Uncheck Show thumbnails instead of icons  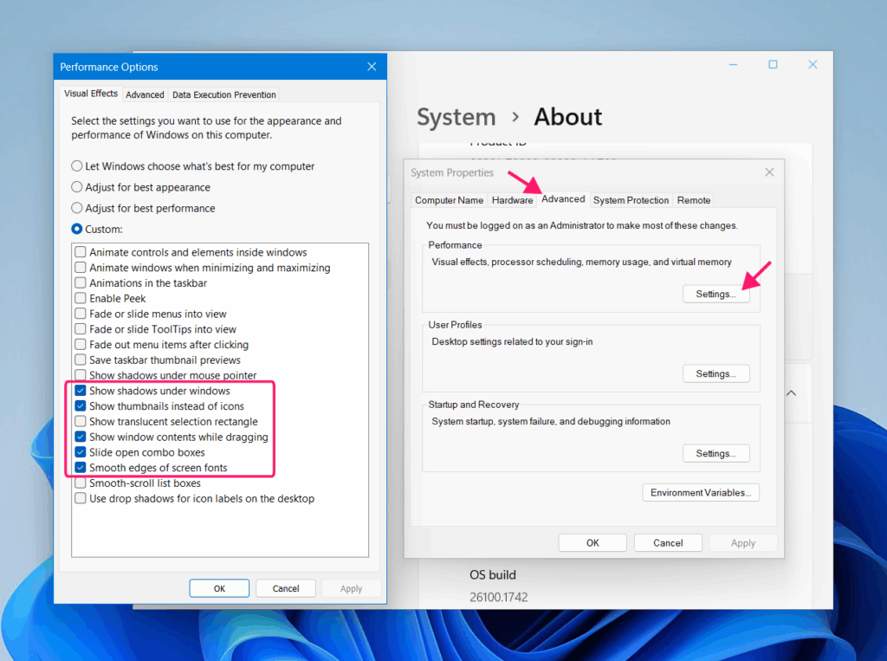click(x=81, y=405)
